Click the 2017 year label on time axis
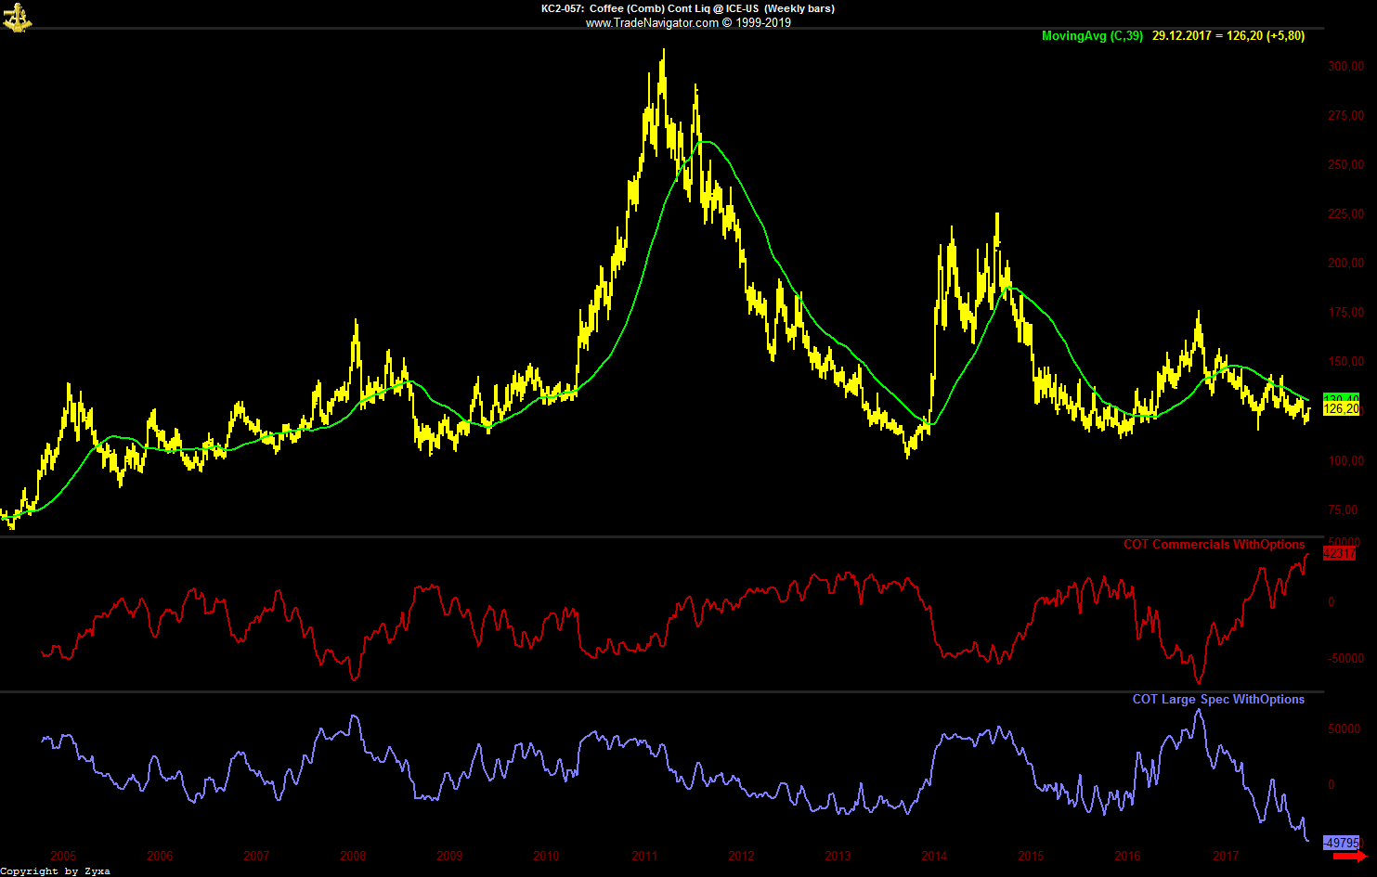 (x=1226, y=856)
